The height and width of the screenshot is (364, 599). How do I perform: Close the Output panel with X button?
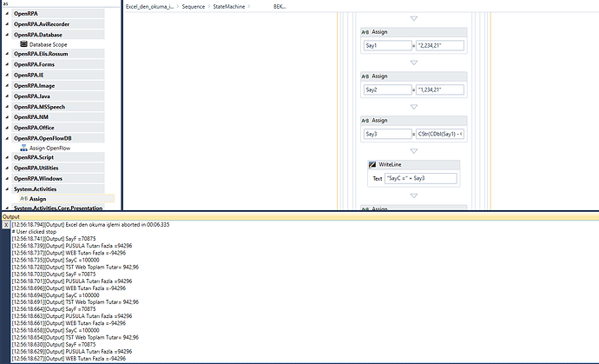click(x=6, y=225)
